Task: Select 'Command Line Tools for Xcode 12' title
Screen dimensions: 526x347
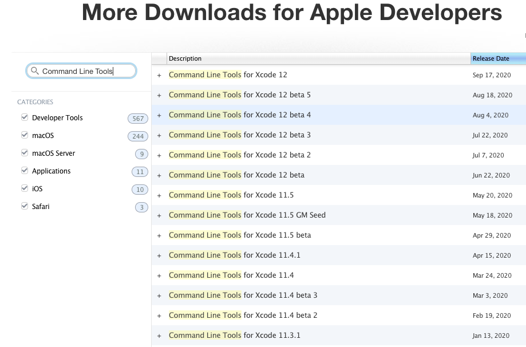Action: (228, 74)
